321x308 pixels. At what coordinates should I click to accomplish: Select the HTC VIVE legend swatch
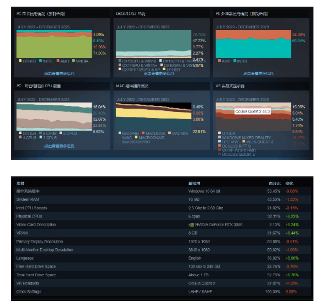pos(220,141)
